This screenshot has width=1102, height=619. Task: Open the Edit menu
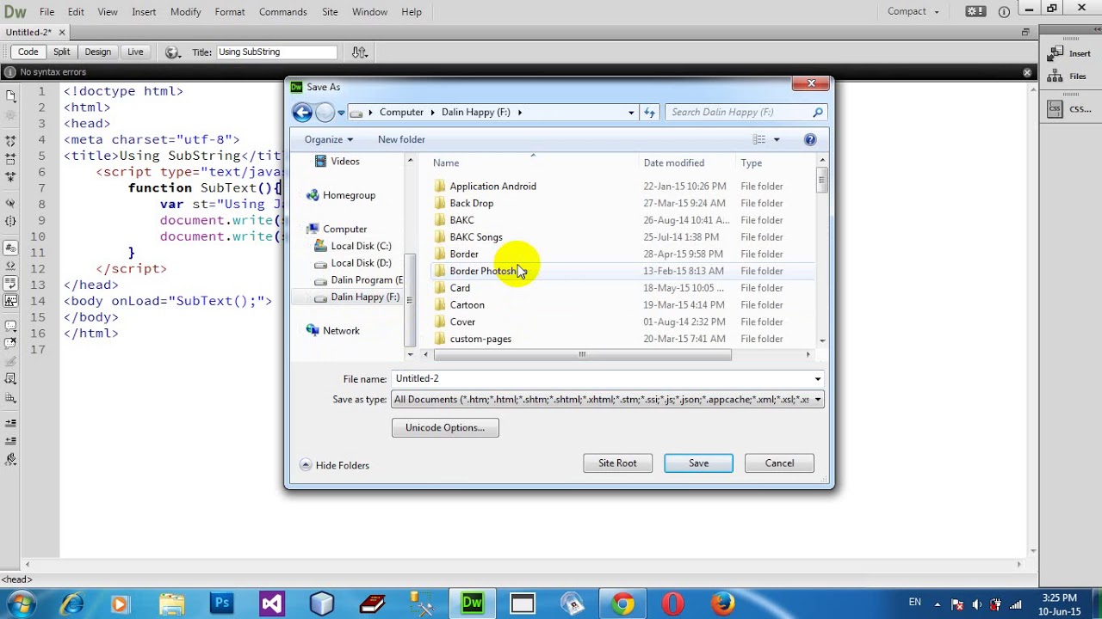76,12
